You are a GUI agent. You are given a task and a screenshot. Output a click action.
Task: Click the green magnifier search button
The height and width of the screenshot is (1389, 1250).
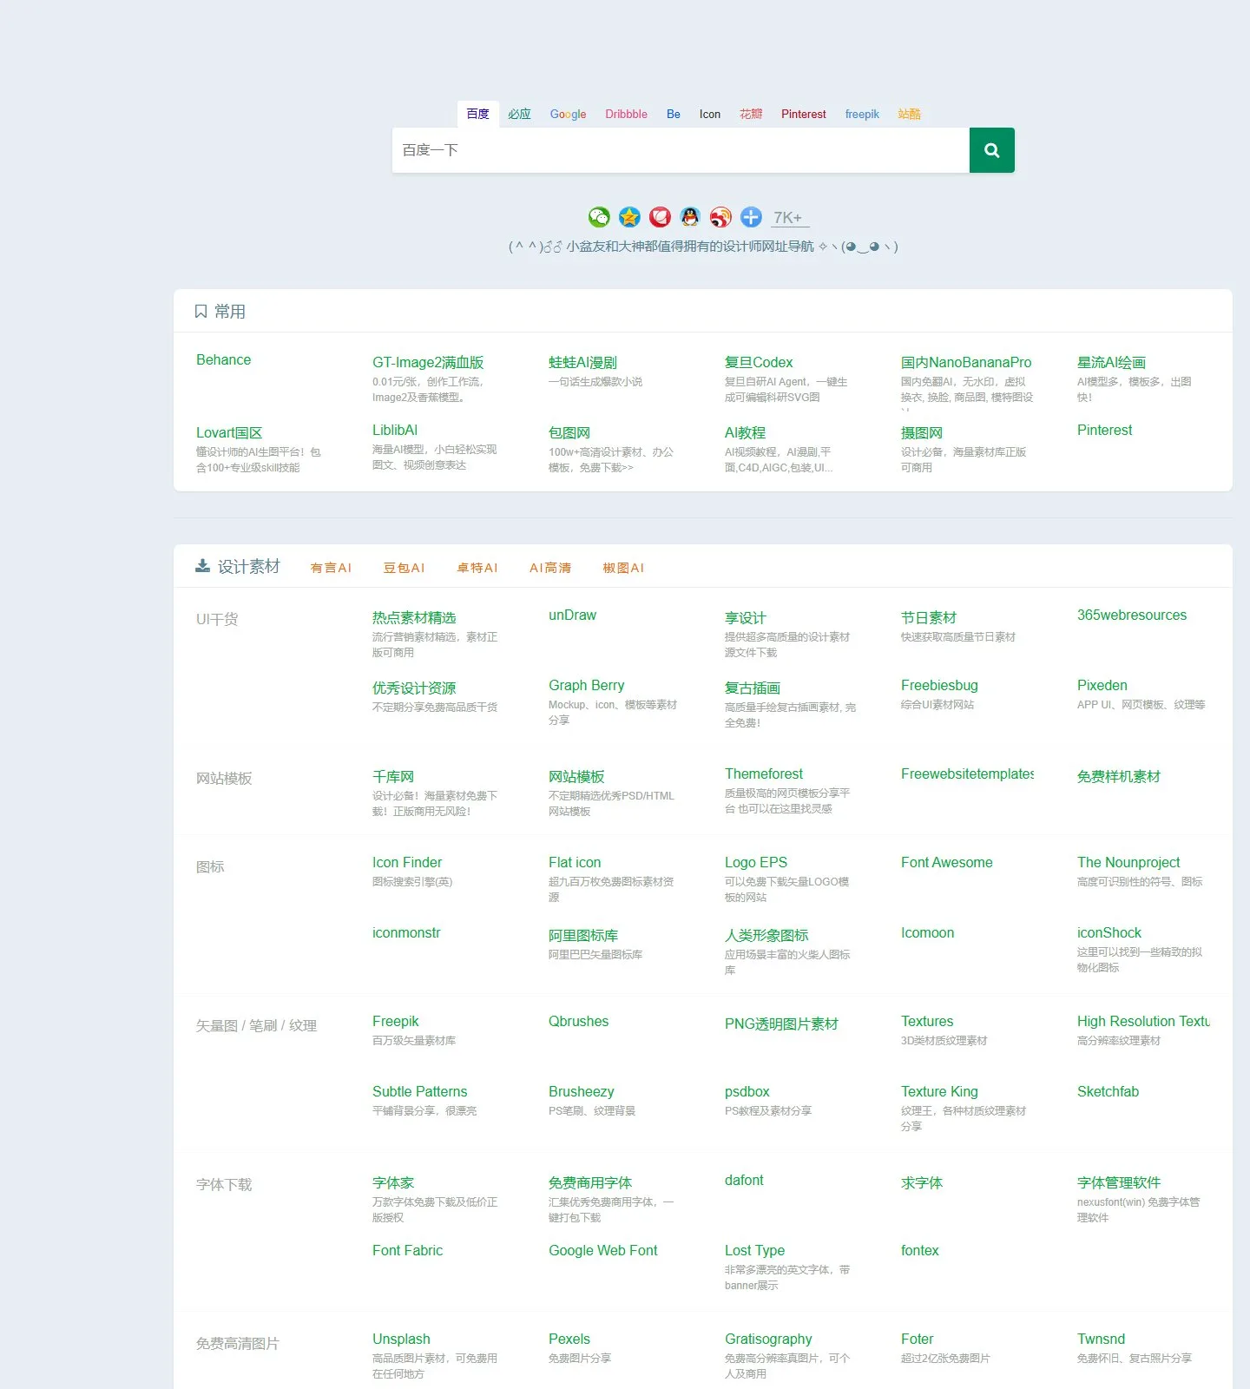point(991,150)
